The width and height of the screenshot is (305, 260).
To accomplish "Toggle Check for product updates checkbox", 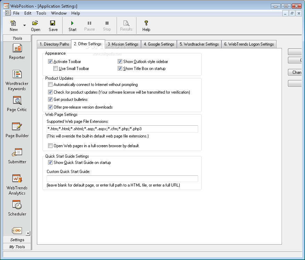I will 50,92.
